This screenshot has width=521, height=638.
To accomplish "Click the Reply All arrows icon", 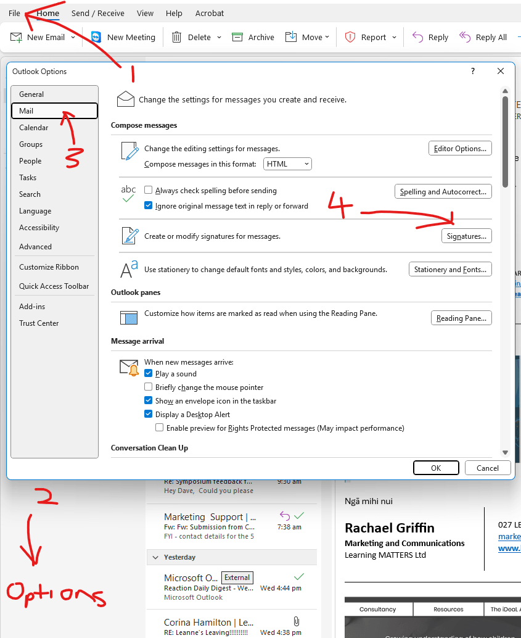I will 465,37.
